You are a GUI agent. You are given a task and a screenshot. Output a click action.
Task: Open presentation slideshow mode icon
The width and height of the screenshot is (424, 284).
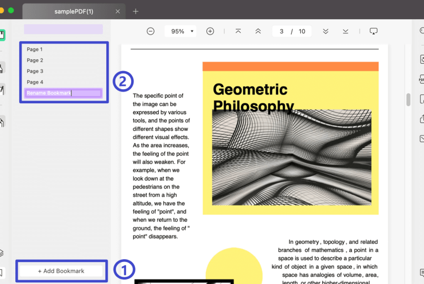[x=374, y=31]
